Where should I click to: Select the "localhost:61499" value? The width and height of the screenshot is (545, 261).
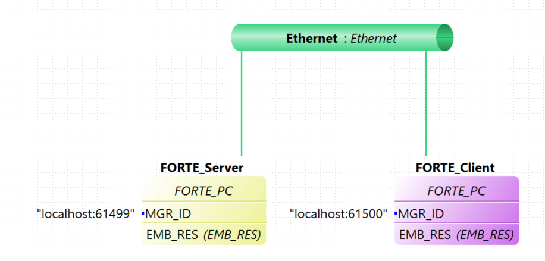pyautogui.click(x=86, y=214)
